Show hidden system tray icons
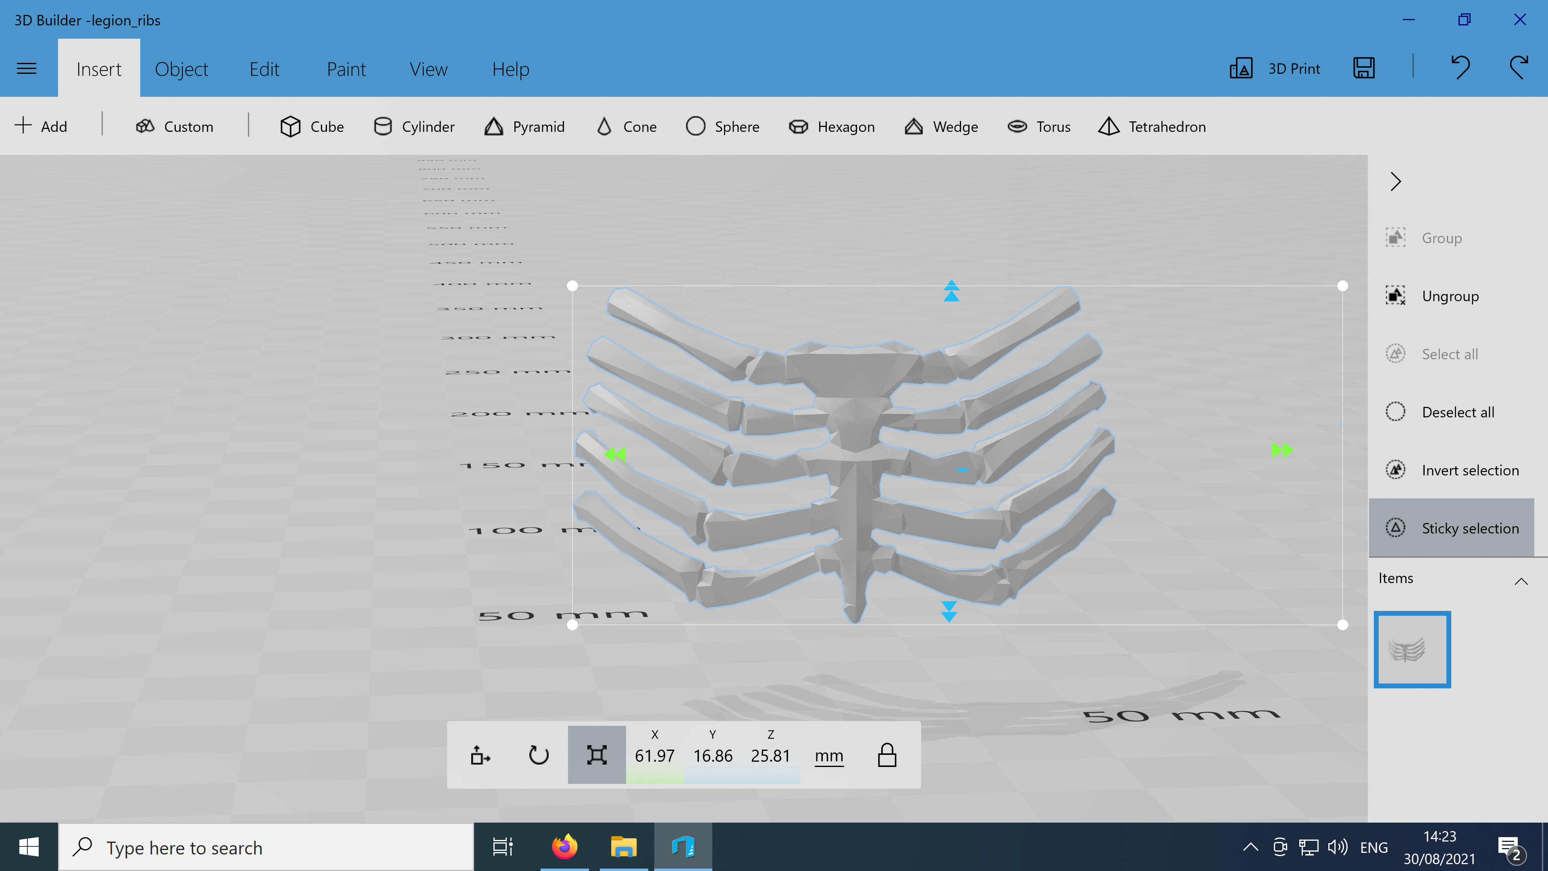This screenshot has height=871, width=1548. (1250, 848)
